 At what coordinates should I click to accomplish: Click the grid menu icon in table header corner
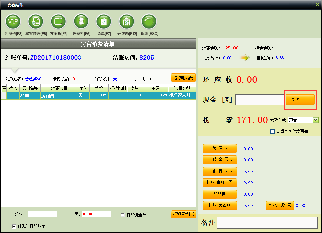click(4, 88)
